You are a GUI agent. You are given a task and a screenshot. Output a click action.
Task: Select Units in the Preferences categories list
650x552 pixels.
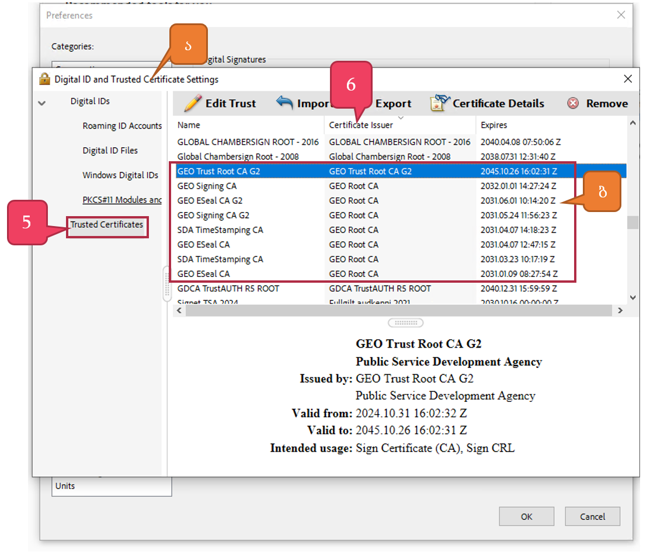pyautogui.click(x=65, y=486)
